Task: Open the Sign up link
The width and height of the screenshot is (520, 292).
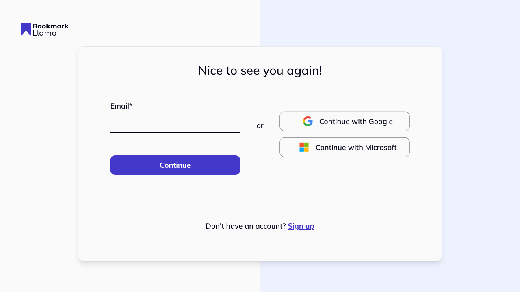Action: point(301,226)
